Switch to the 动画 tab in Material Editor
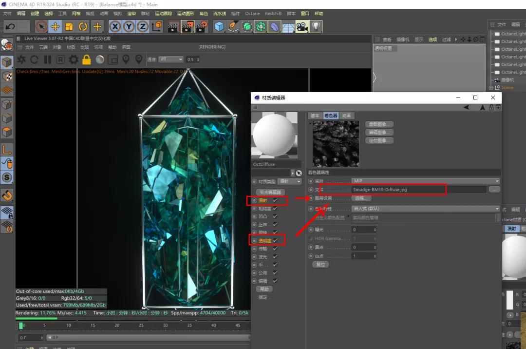Viewport: 526px width, 349px height. [347, 116]
